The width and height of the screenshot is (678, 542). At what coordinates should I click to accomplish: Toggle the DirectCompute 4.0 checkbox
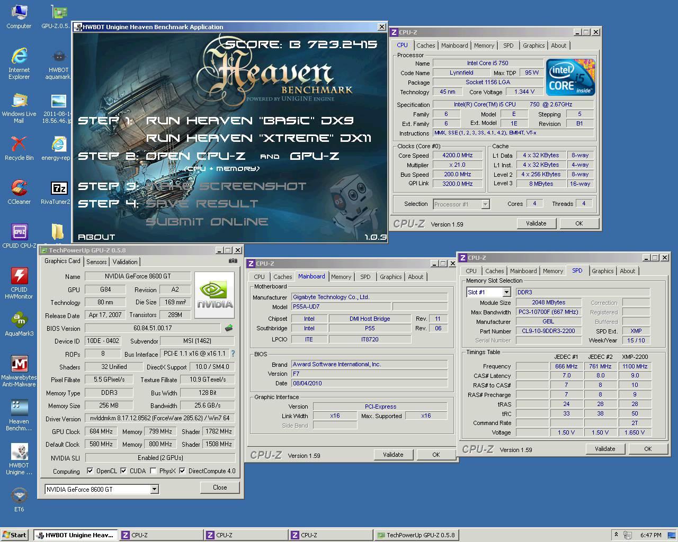(x=183, y=471)
